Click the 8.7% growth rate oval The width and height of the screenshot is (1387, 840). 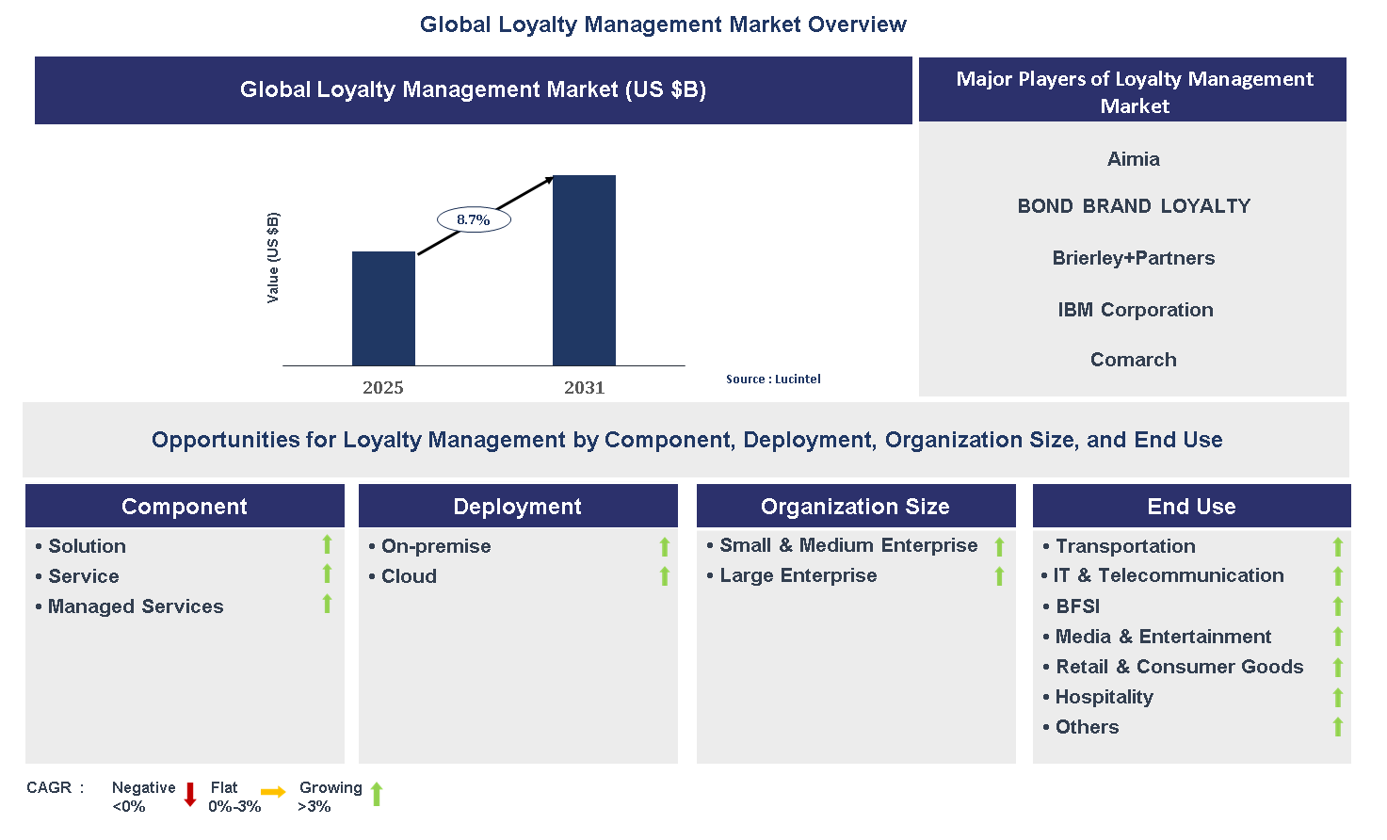[x=474, y=219]
